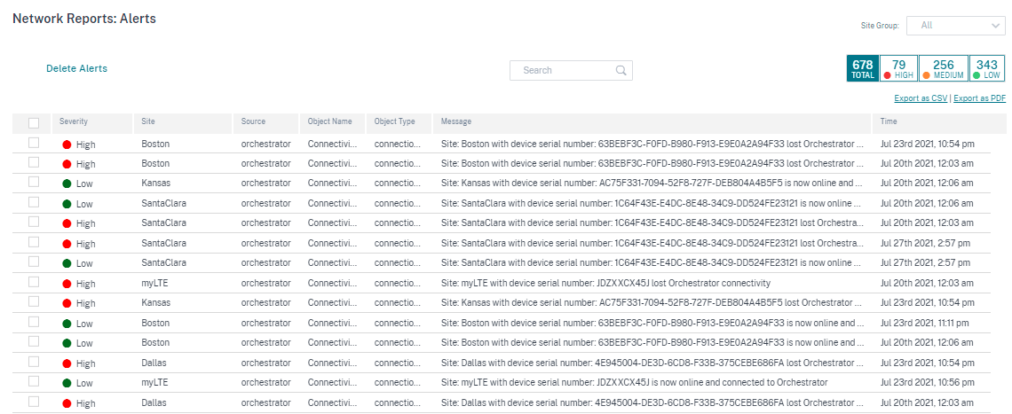Check Kansas High alert Jul 23rd 10:54 pm
The width and height of the screenshot is (1012, 414).
click(34, 301)
